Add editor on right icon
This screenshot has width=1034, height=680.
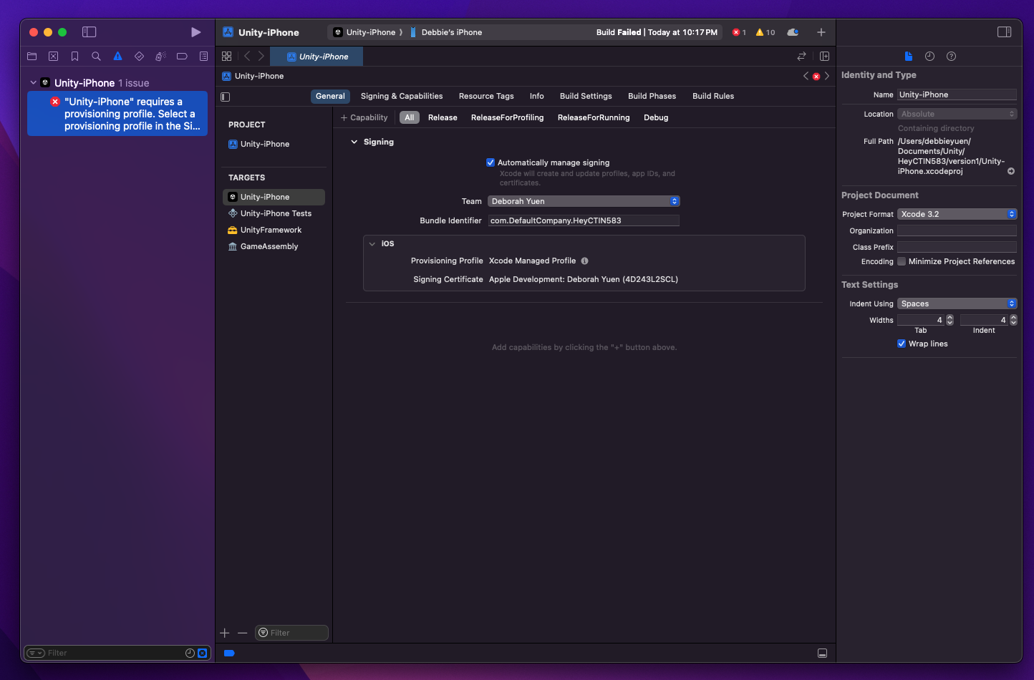[824, 56]
